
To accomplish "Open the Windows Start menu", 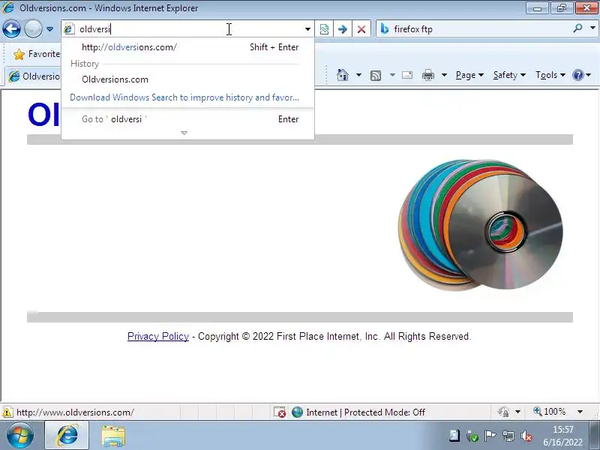I will [x=20, y=436].
